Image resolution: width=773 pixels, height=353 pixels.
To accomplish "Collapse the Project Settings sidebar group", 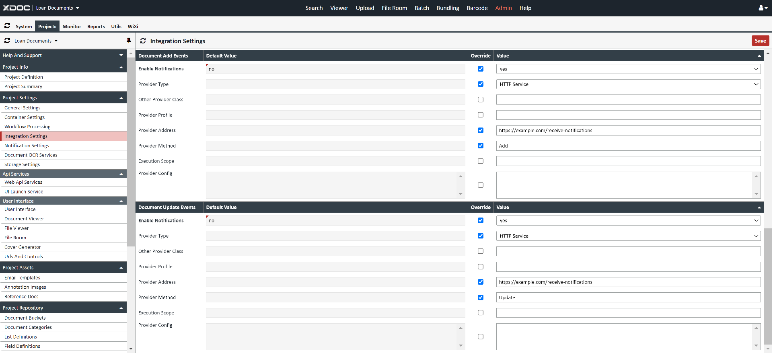I will 121,98.
